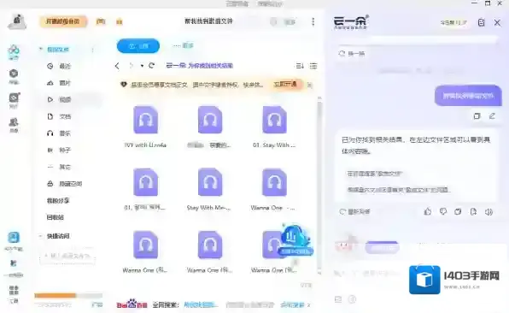Click the floating blue cloud mascot widget
Viewport: 509px width, 313px height.
click(295, 240)
